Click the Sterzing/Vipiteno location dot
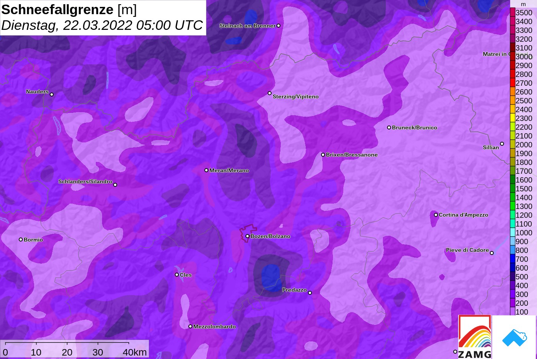537x359 pixels. coord(270,93)
